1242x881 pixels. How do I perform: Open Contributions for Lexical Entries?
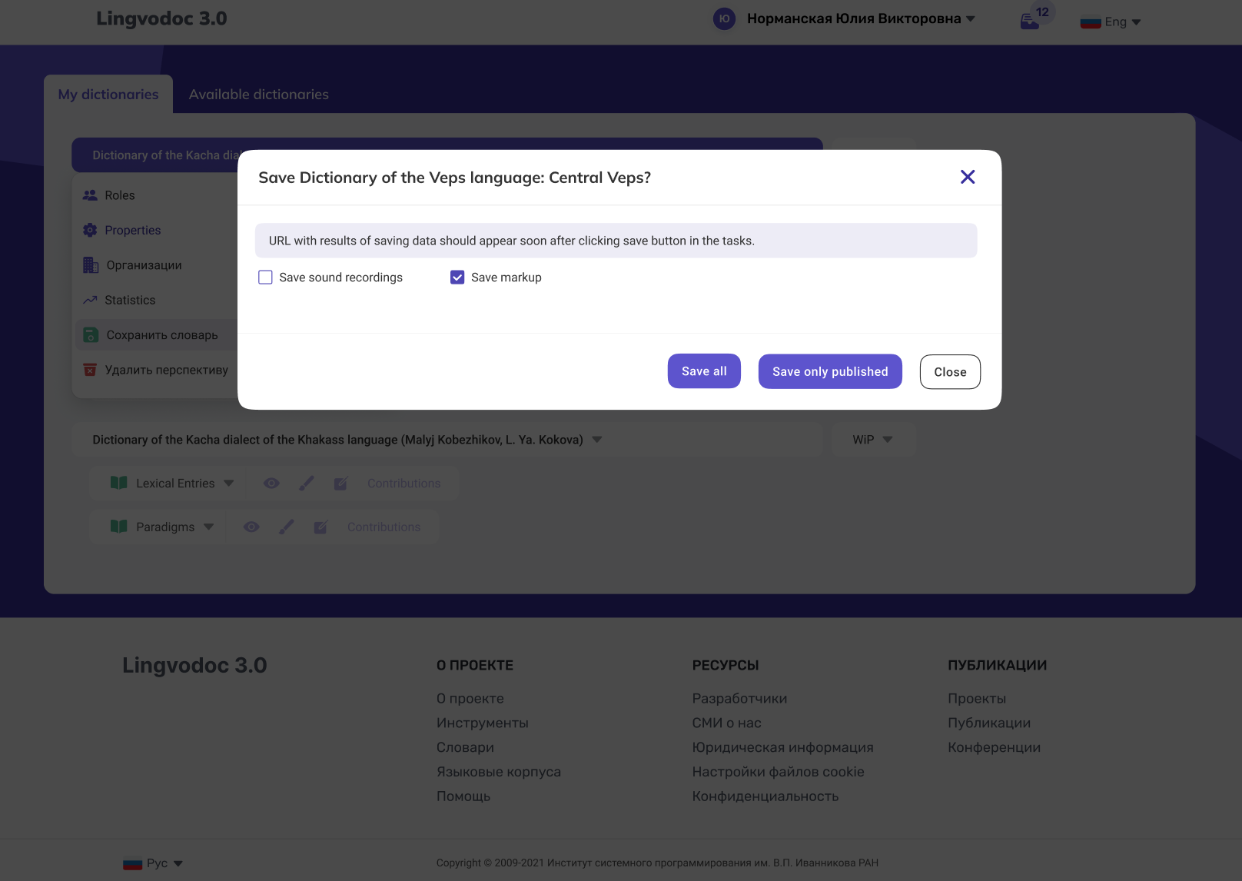pyautogui.click(x=403, y=484)
